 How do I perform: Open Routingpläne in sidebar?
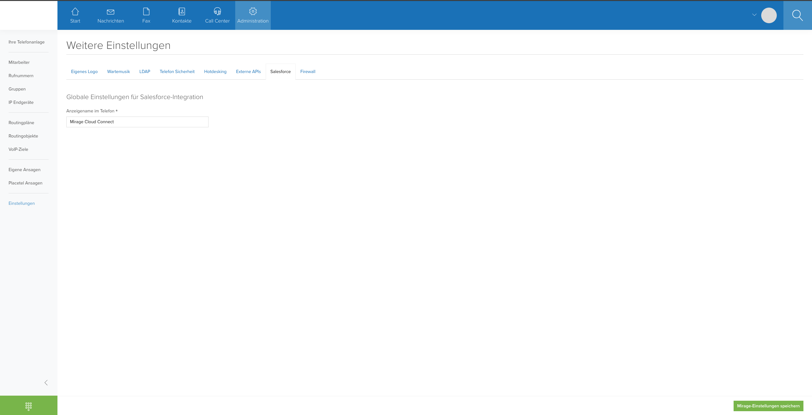(21, 123)
